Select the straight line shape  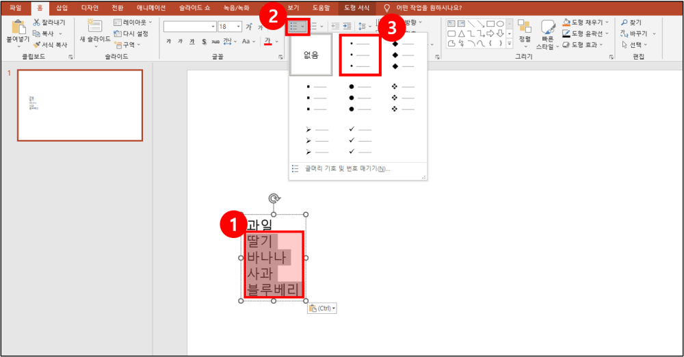471,23
